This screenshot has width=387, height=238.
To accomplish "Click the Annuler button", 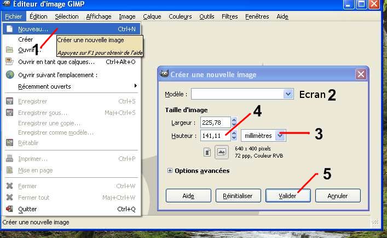I will [x=338, y=196].
